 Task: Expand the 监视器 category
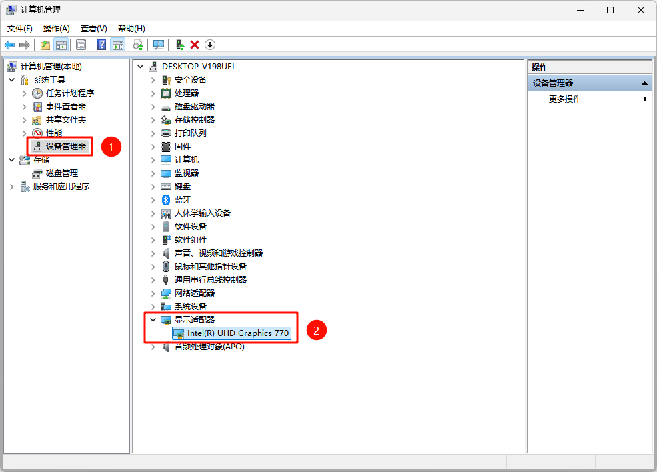153,173
